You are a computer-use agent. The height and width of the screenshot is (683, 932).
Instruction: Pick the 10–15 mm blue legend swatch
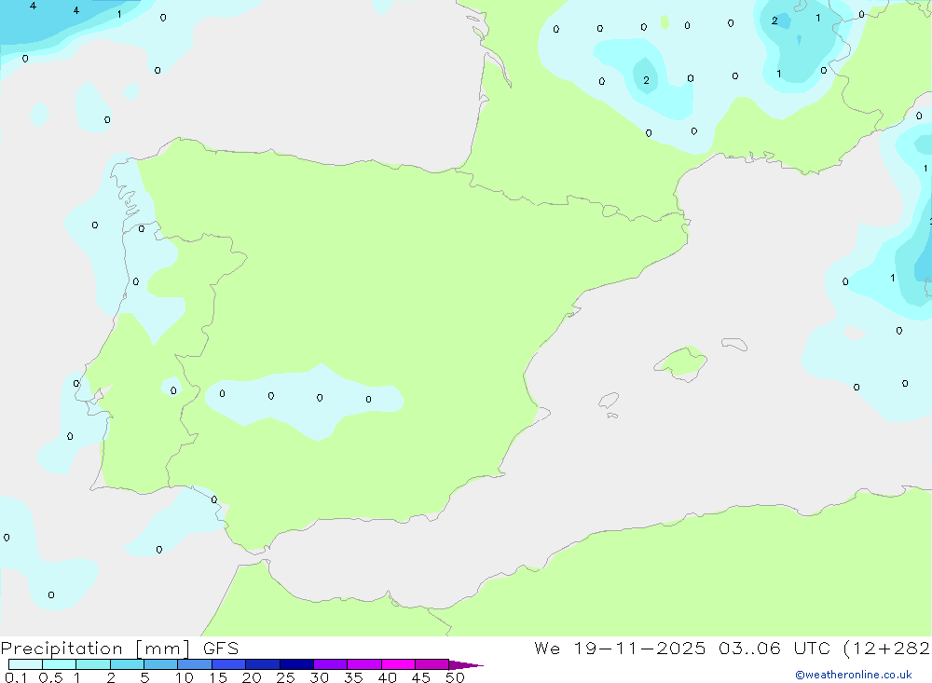pos(195,664)
